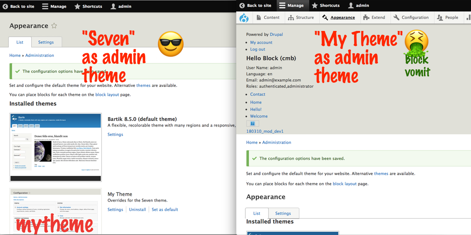Viewport: 471px width, 235px height.
Task: Click Welcome link
Action: (259, 116)
